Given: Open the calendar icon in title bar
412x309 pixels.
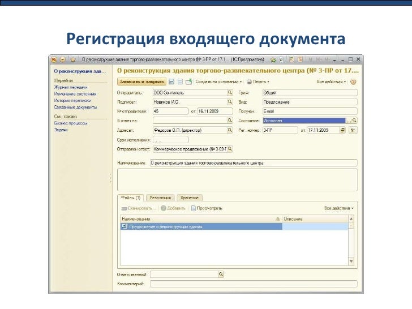Looking at the screenshot, I should (301, 59).
